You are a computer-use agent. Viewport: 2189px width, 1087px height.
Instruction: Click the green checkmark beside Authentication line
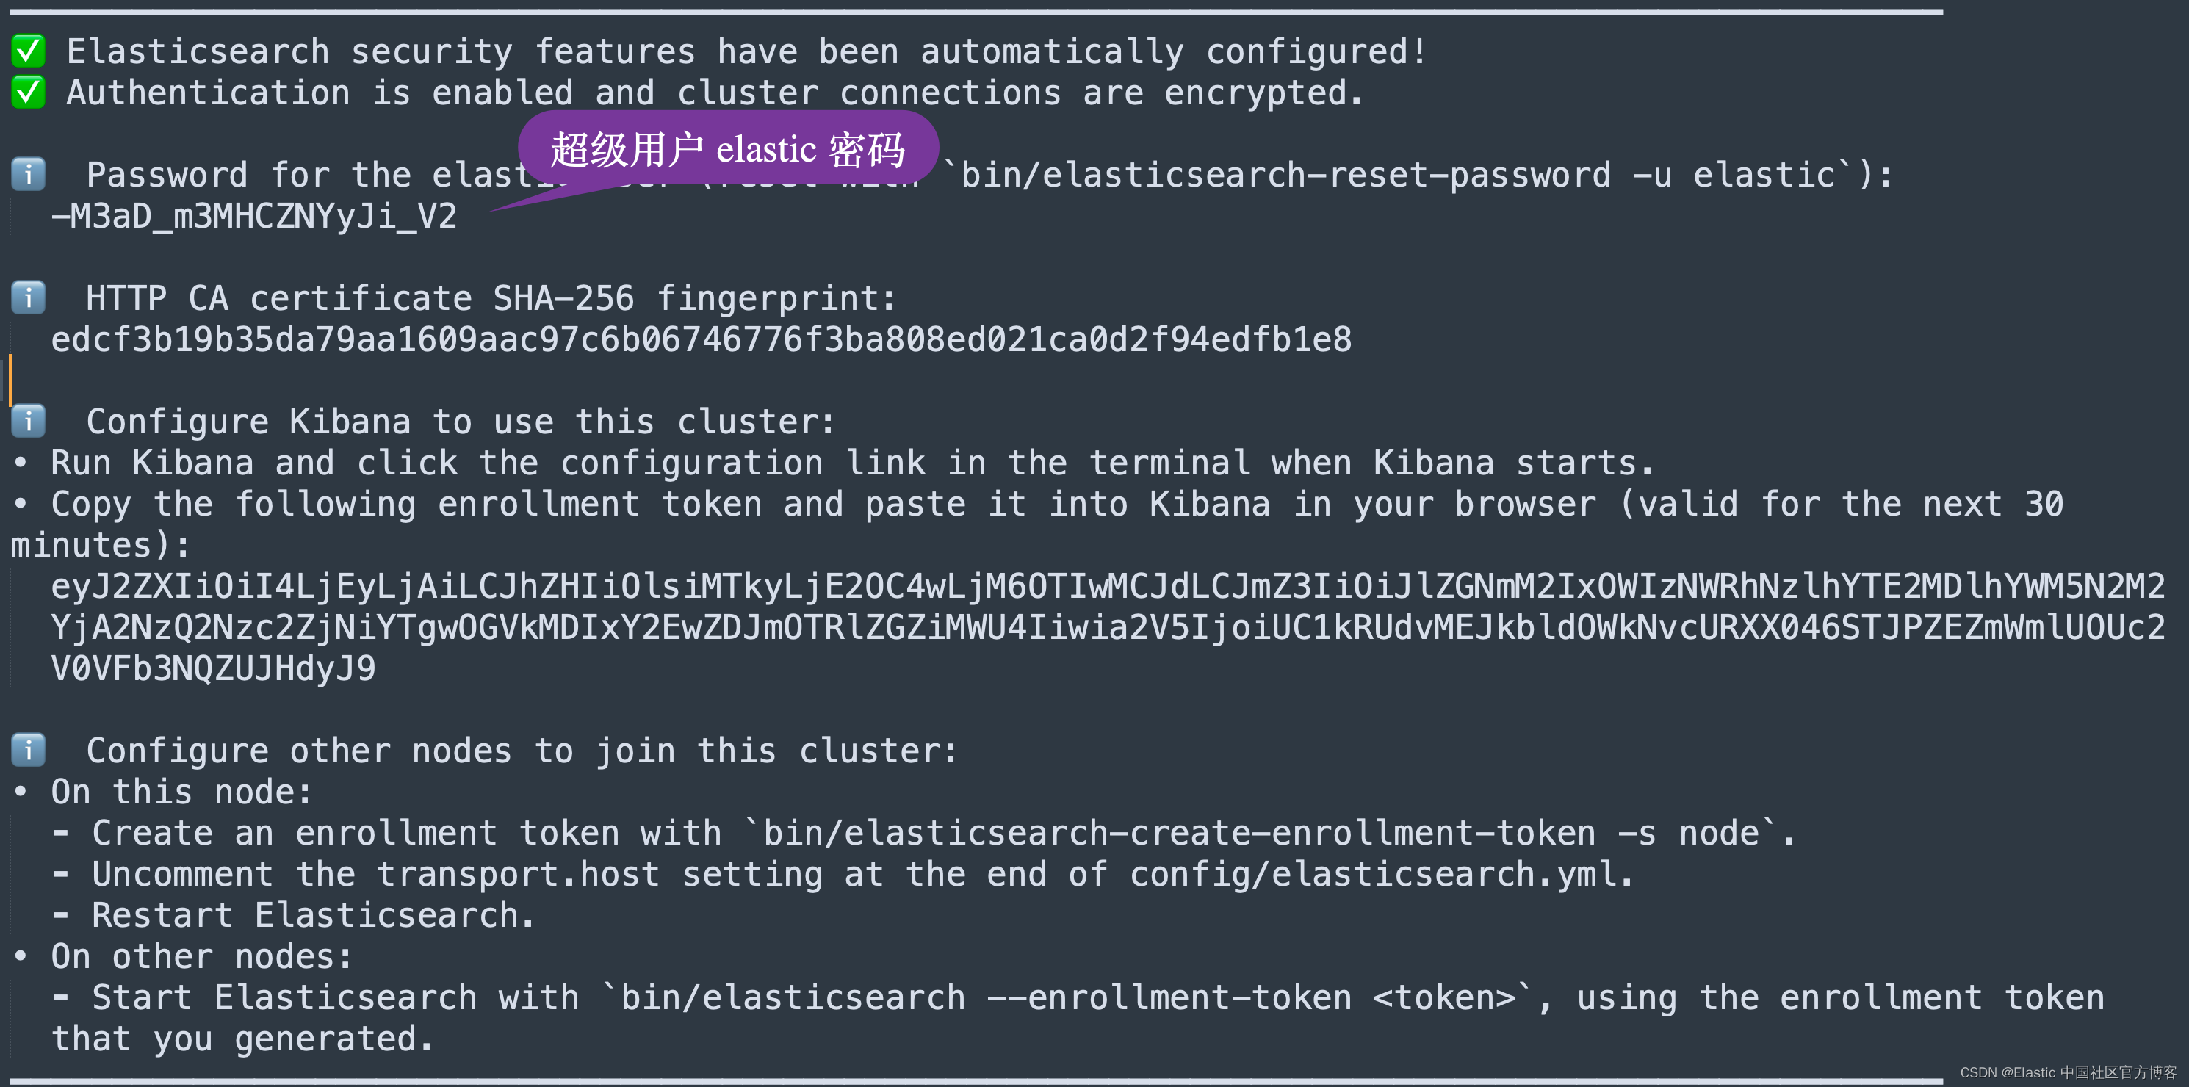coord(28,93)
